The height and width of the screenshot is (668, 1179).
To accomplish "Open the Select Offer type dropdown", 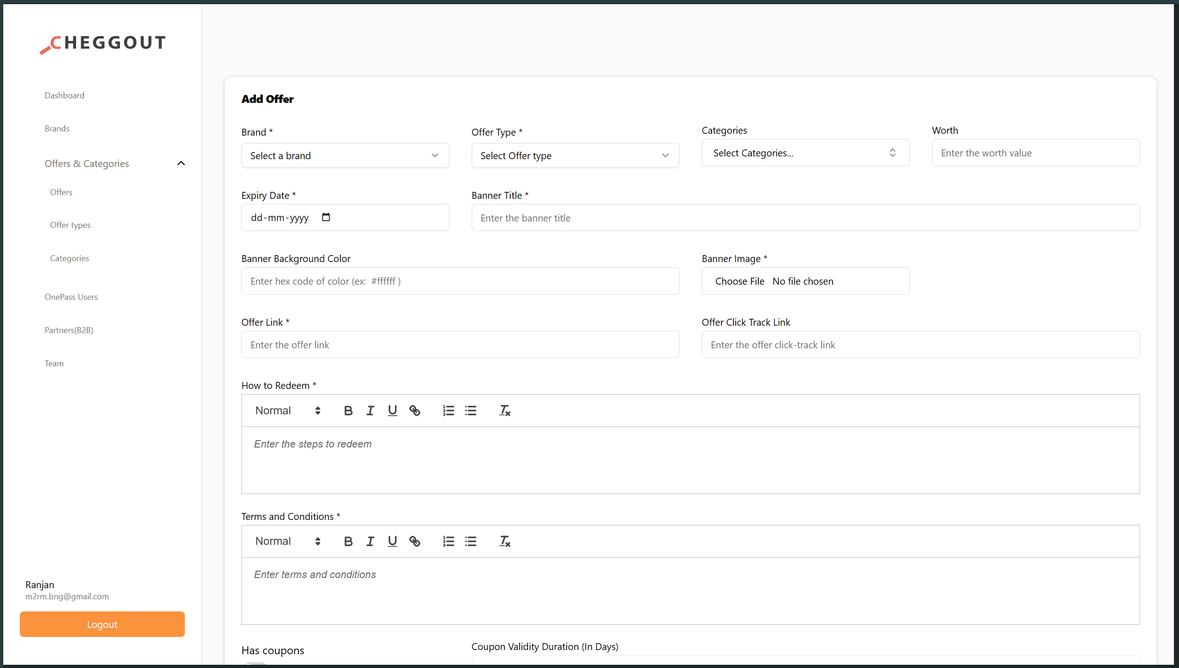I will pos(575,155).
